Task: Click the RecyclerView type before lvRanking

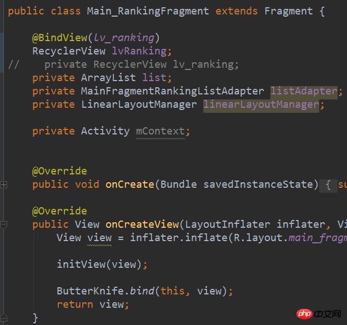Action: 69,51
